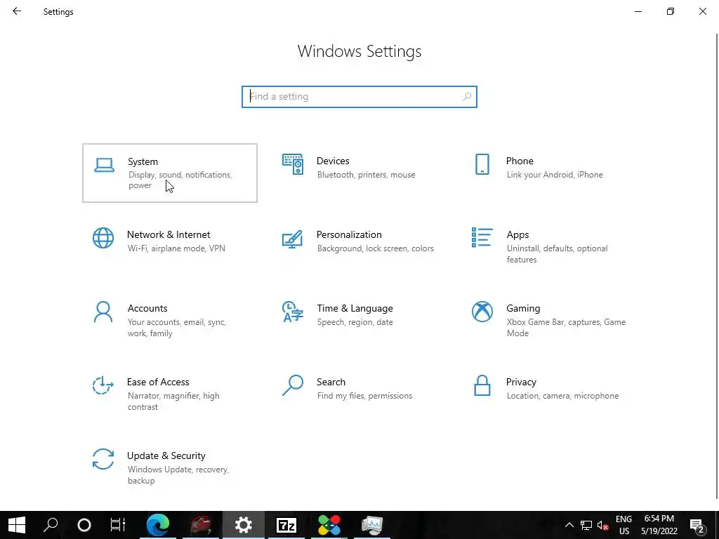Click 'Your accounts, email, sync, work, family'

pyautogui.click(x=177, y=328)
